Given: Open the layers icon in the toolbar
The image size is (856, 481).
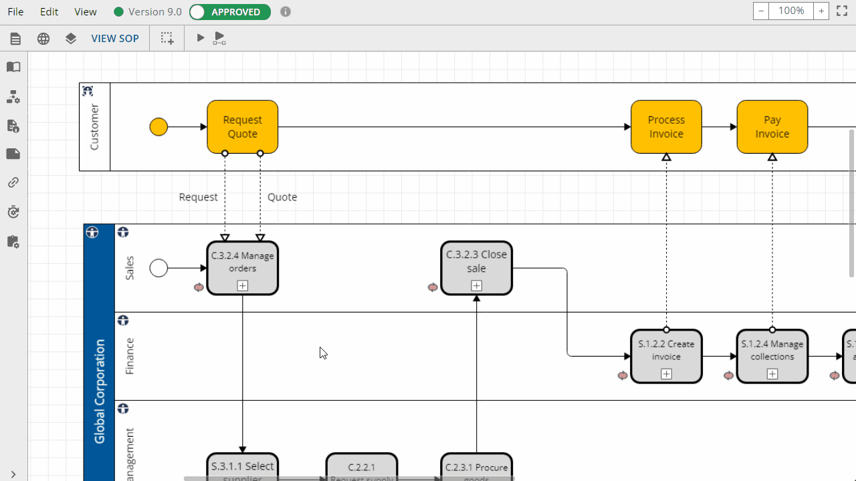Looking at the screenshot, I should click(71, 39).
